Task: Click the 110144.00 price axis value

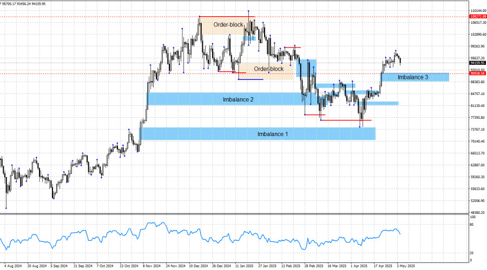Action: coord(478,11)
